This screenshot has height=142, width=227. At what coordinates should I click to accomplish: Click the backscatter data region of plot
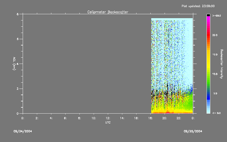pyautogui.click(x=172, y=66)
